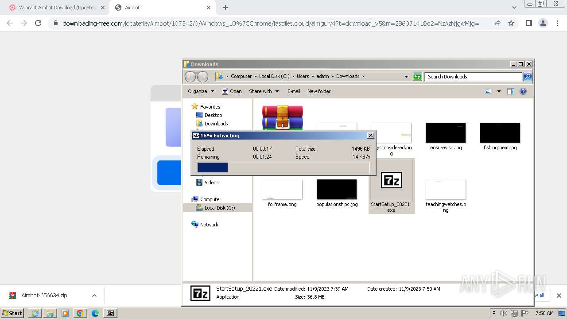Expand the arrow after Downloads in the breadcrumb
The image size is (567, 319).
point(364,76)
